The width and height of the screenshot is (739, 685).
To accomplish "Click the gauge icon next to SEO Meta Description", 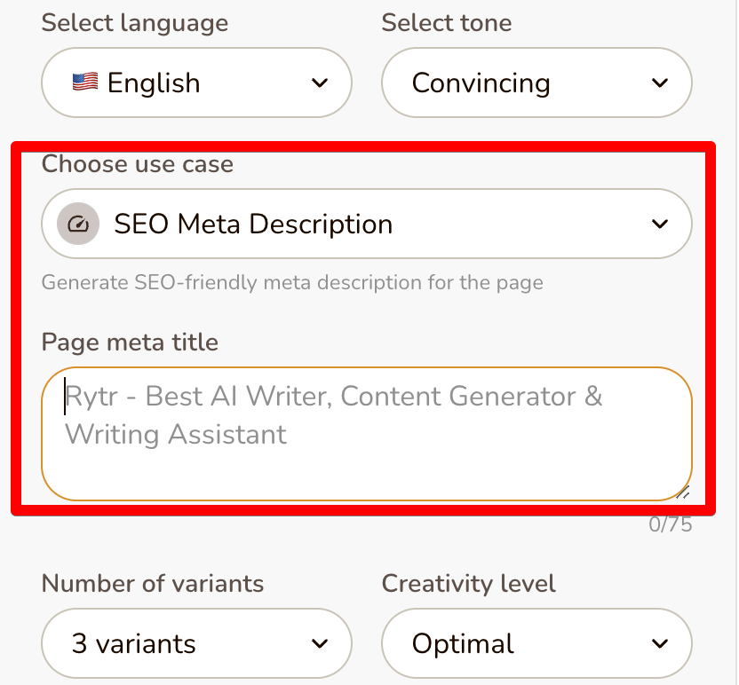I will [x=76, y=224].
